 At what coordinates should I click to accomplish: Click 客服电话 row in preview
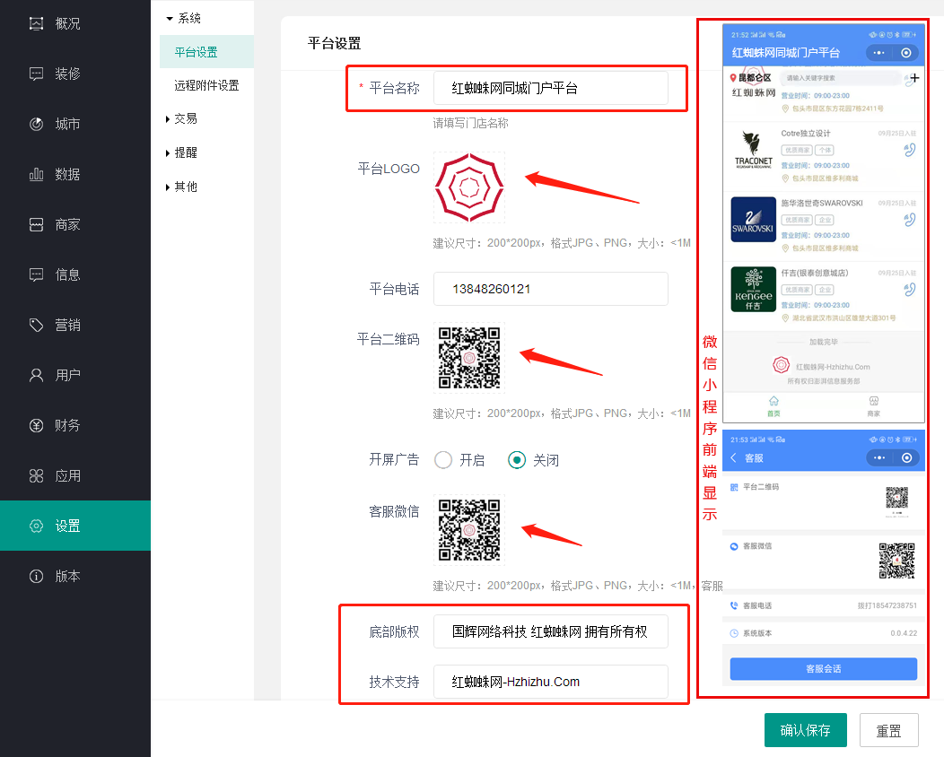pyautogui.click(x=823, y=605)
